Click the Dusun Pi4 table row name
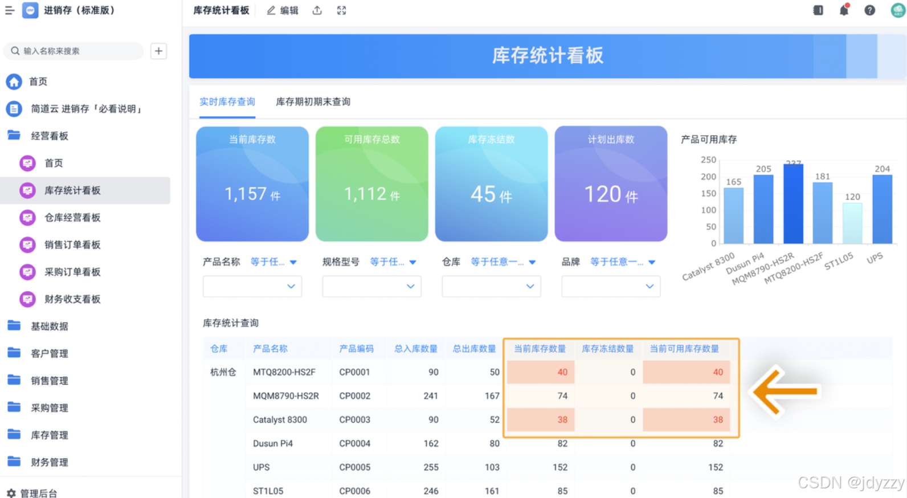The height and width of the screenshot is (498, 907). pyautogui.click(x=273, y=443)
